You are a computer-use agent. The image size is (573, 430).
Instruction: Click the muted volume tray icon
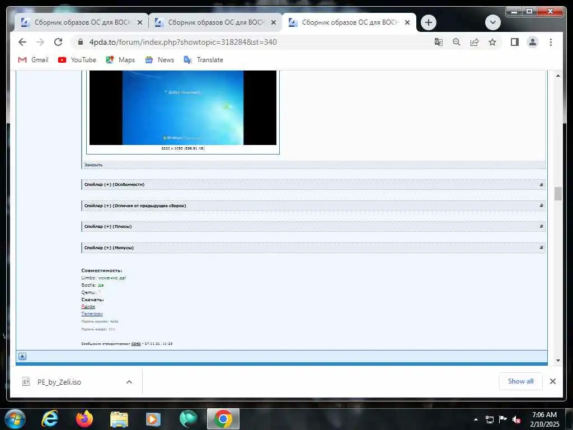tap(516, 419)
